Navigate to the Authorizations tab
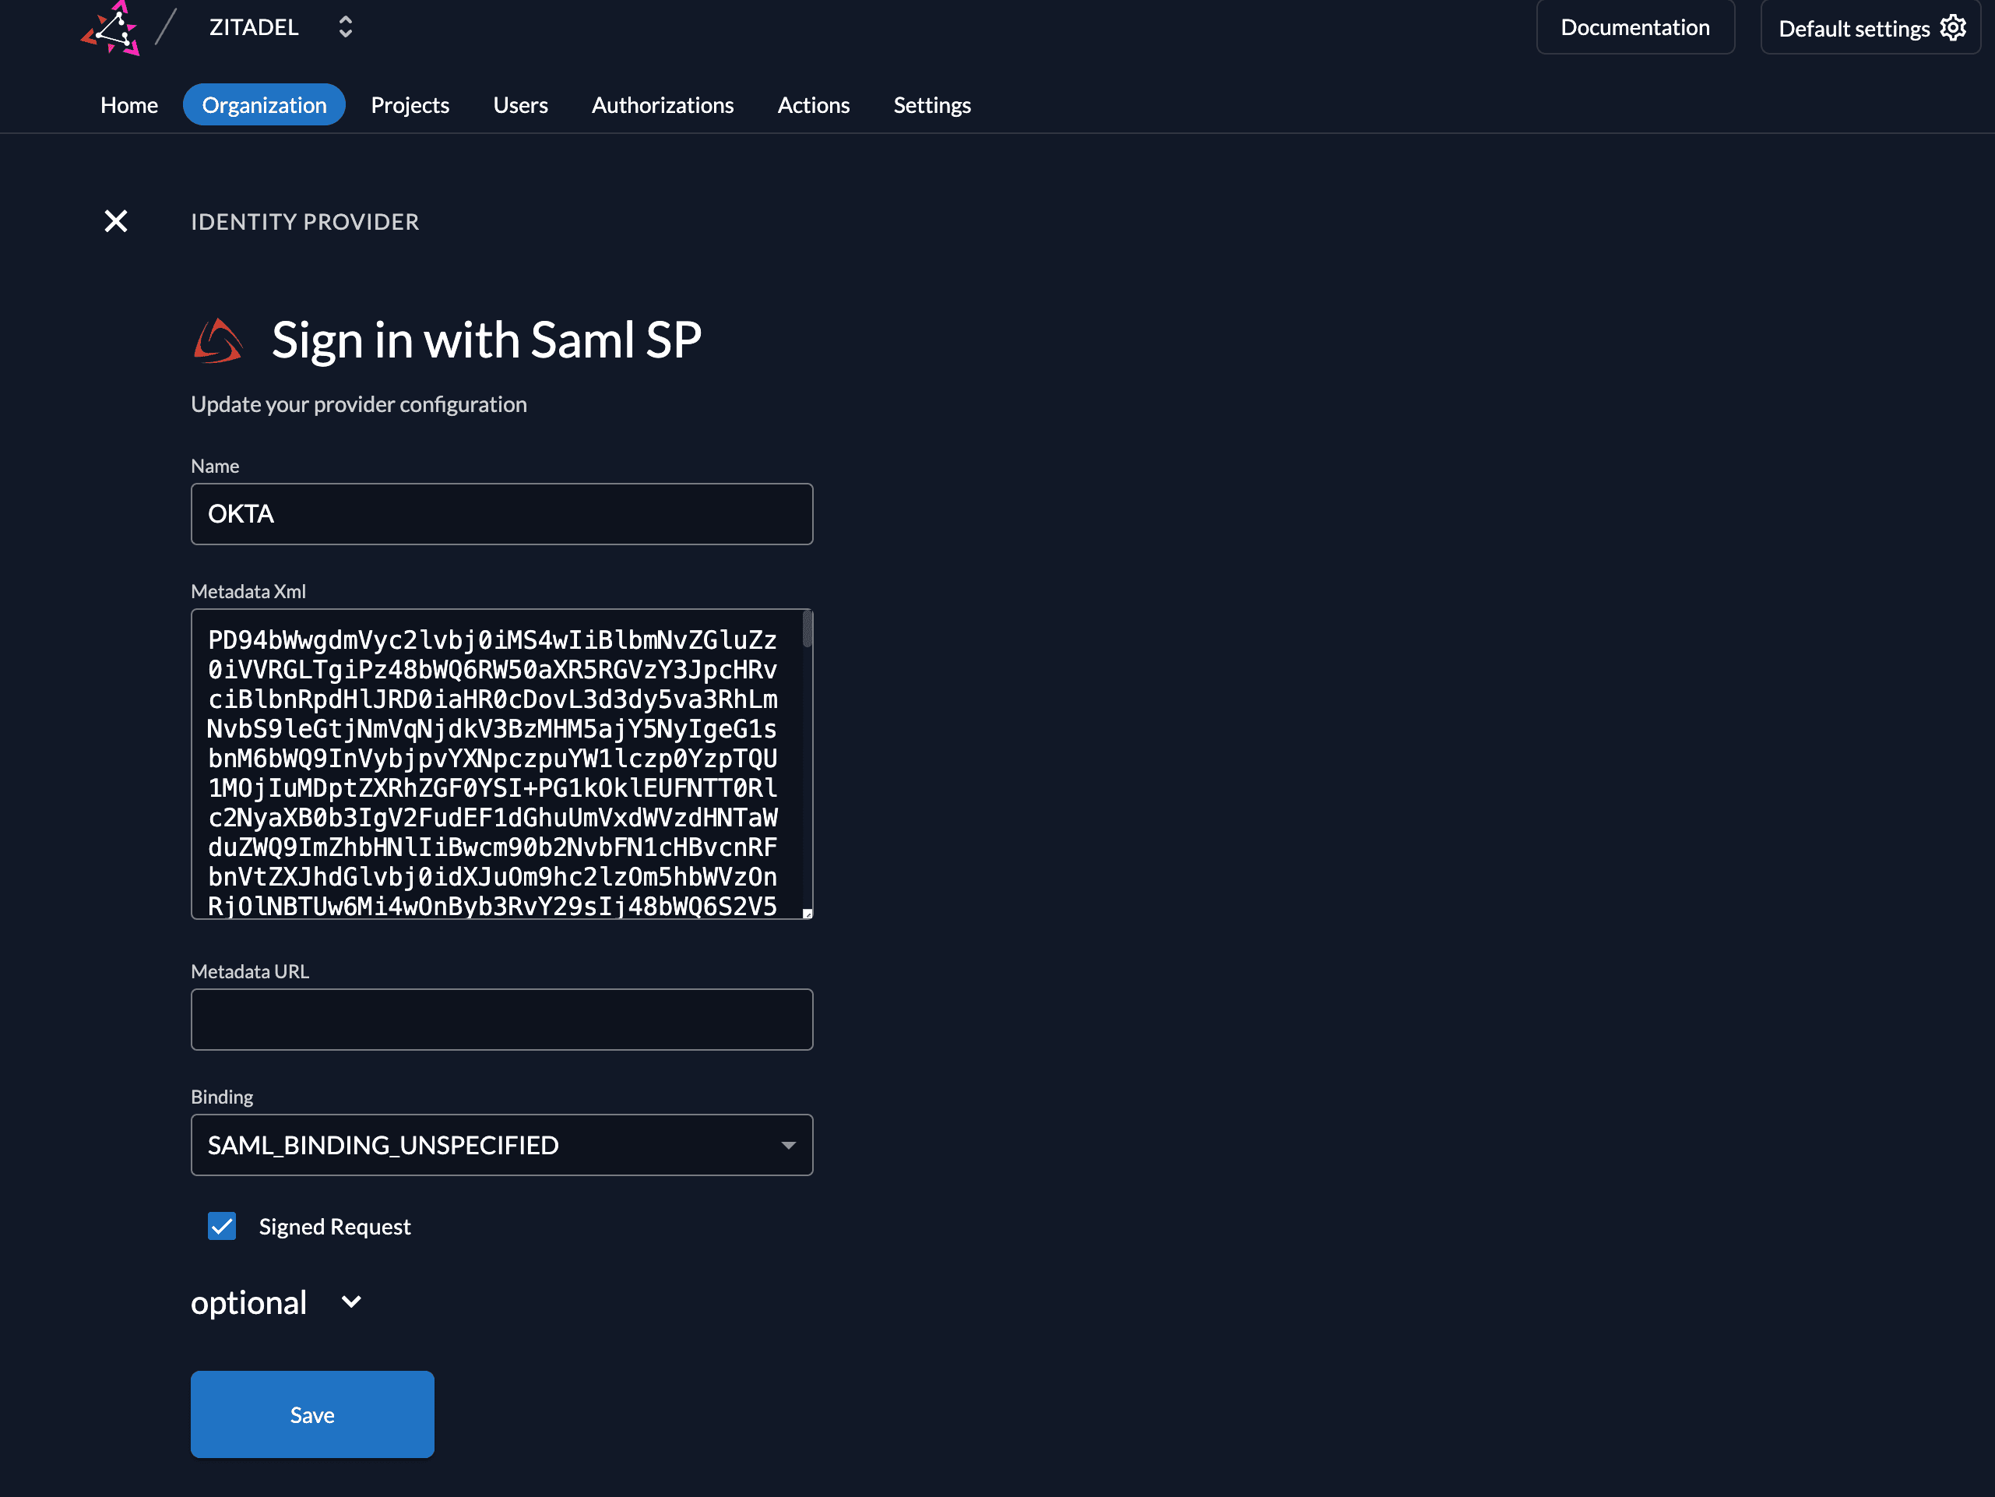The height and width of the screenshot is (1497, 1995). (x=662, y=104)
